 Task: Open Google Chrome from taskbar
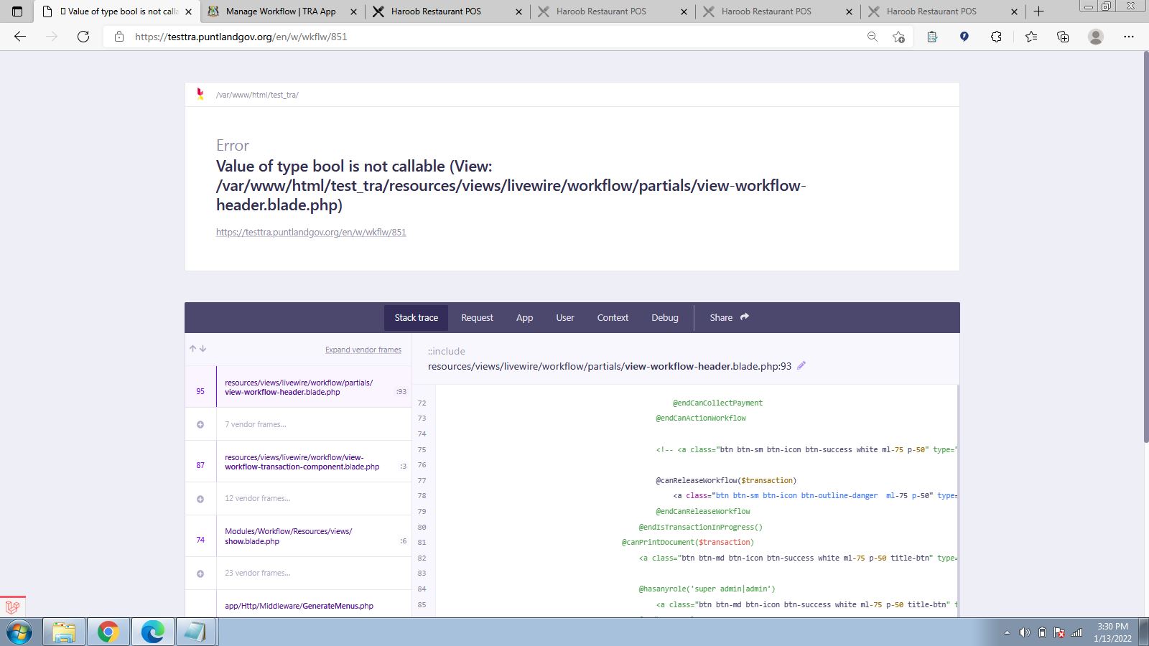[108, 632]
